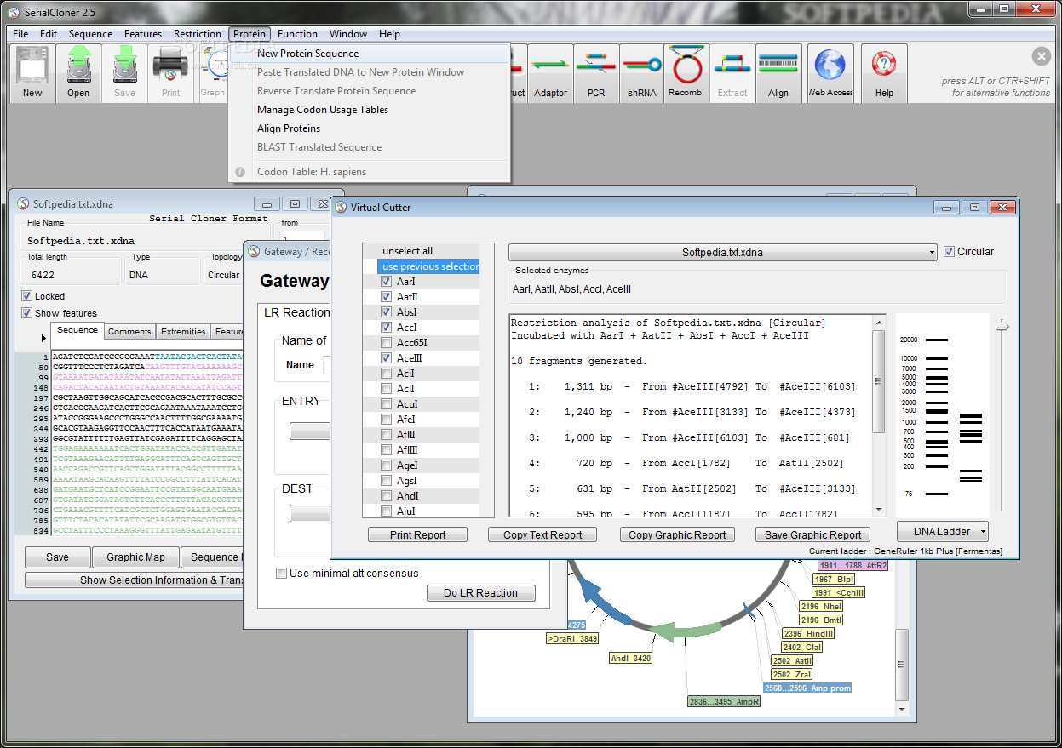Click Copy Graphic Report button

click(x=677, y=535)
